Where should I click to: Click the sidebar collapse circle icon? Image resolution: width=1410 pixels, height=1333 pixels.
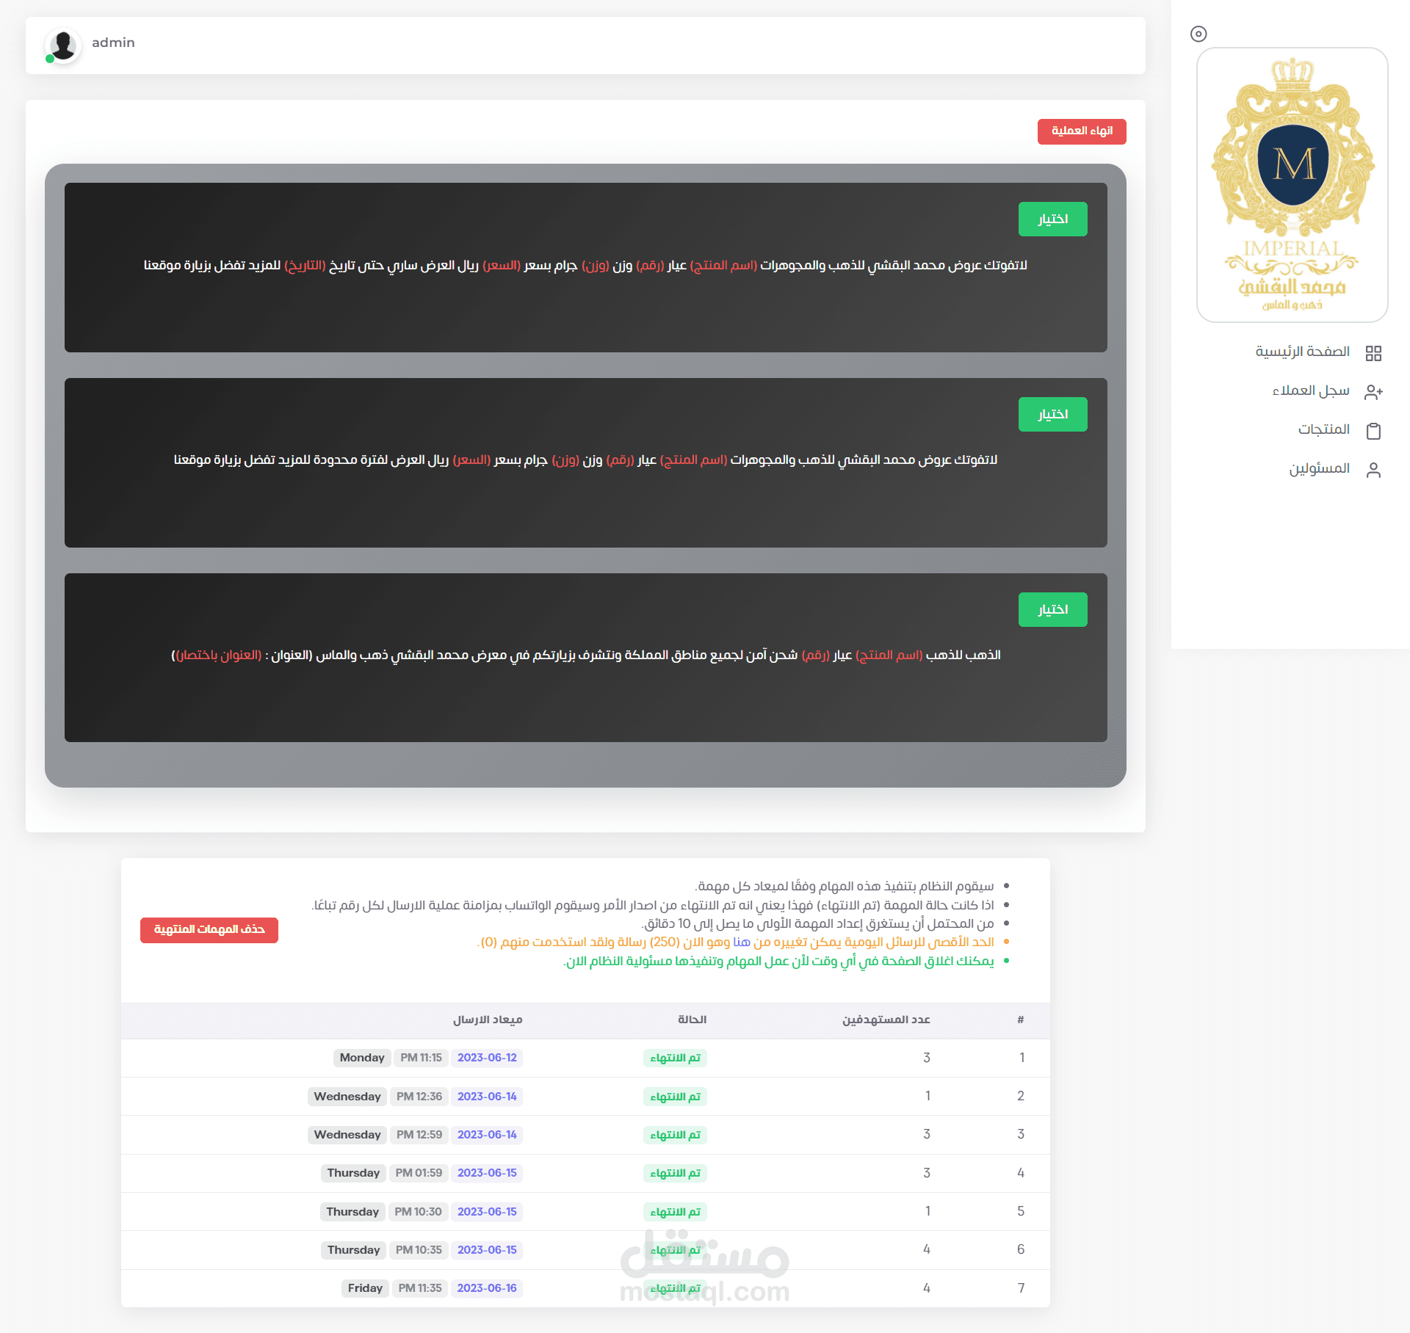coord(1198,34)
